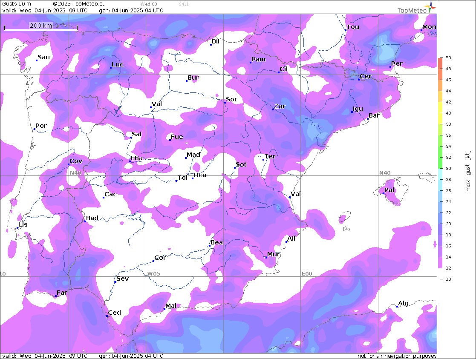Click the legend value 44
Image resolution: width=476 pixels, height=359 pixels.
(x=448, y=91)
